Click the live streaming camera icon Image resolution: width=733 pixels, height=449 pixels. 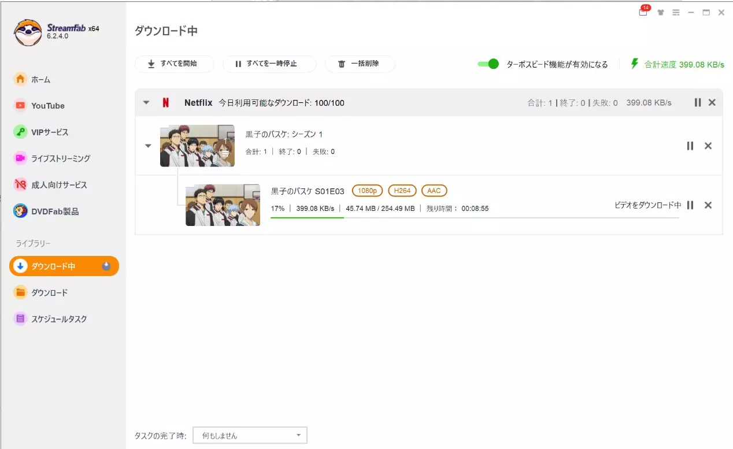pyautogui.click(x=20, y=158)
